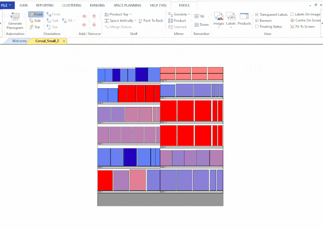Open the DATA ribbon tab
The width and height of the screenshot is (323, 229).
pyautogui.click(x=24, y=5)
